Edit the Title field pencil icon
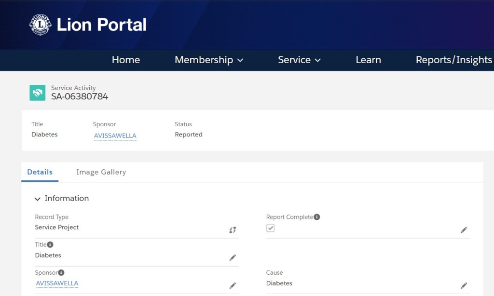Image resolution: width=494 pixels, height=296 pixels. tap(233, 258)
